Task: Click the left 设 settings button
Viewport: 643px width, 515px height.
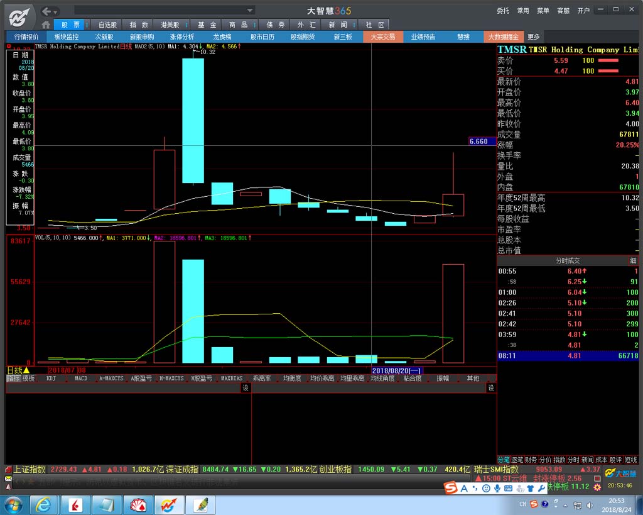Action: (x=246, y=388)
